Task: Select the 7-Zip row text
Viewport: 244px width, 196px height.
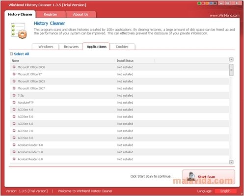Action: (x=21, y=95)
